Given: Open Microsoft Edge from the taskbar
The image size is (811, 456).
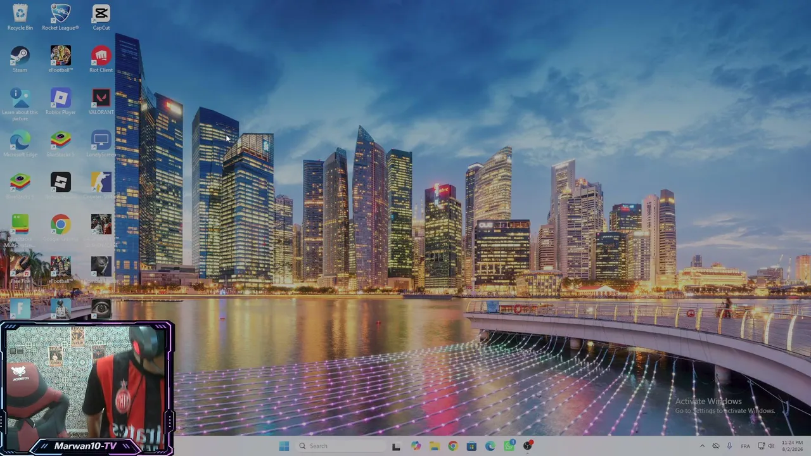Looking at the screenshot, I should 490,446.
